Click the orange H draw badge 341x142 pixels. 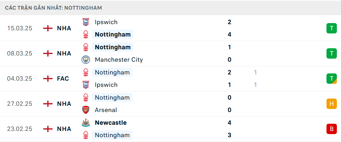point(331,104)
